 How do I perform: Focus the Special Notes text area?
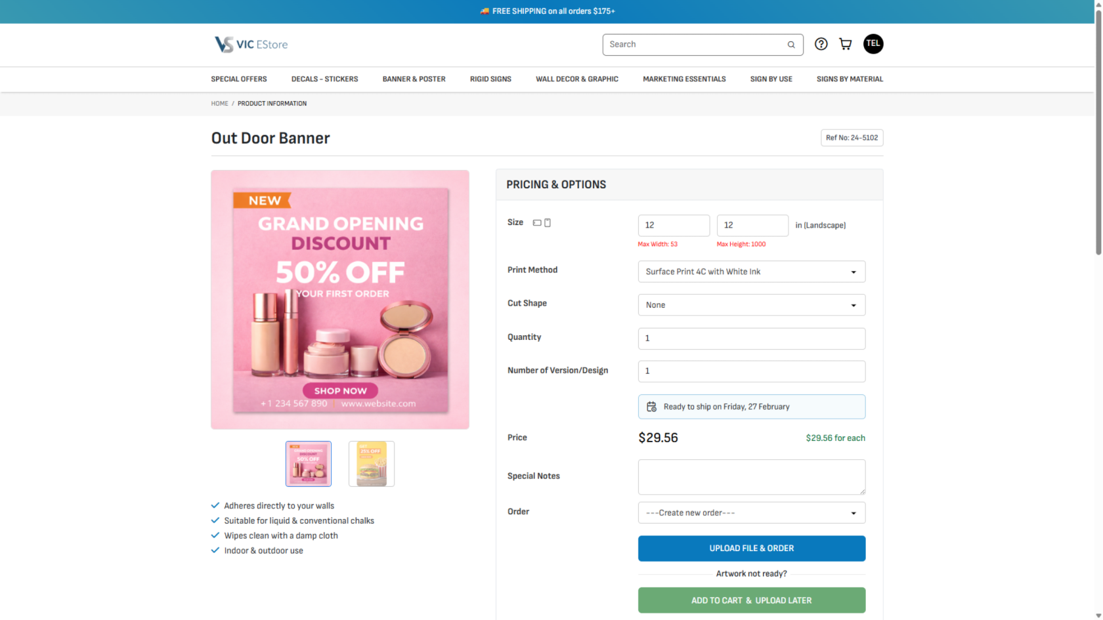[x=751, y=477]
